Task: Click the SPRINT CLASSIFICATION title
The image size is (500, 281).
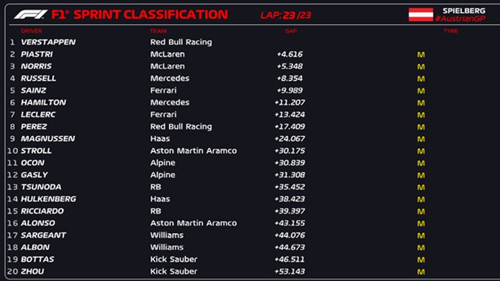Action: 149,14
